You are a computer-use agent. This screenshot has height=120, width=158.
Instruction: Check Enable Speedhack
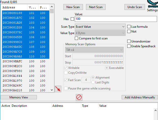click(x=129, y=46)
